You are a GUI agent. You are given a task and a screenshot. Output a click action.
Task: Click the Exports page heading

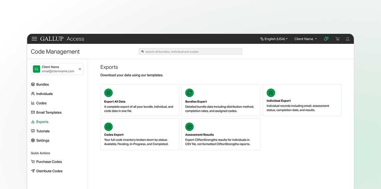(x=109, y=67)
